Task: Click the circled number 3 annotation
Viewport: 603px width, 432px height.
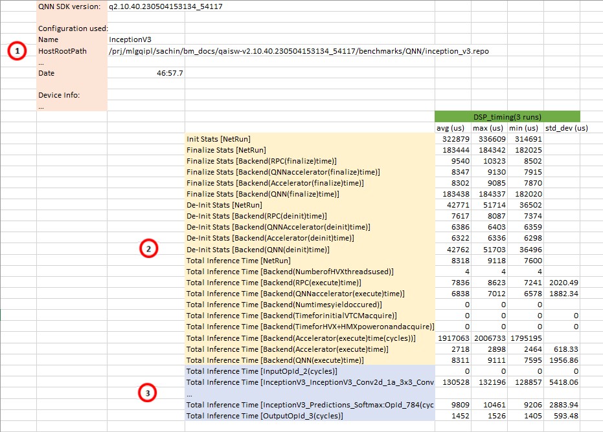Action: [148, 393]
